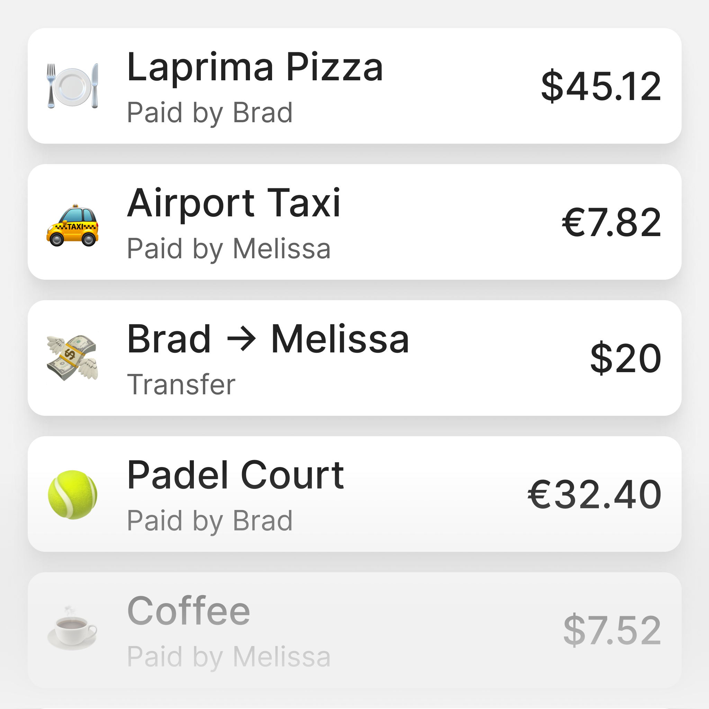
Task: Click the coffee cup icon
Action: (x=72, y=632)
